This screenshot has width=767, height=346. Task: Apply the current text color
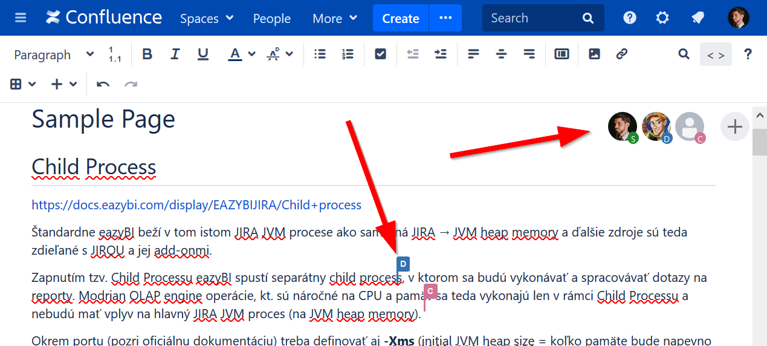235,54
